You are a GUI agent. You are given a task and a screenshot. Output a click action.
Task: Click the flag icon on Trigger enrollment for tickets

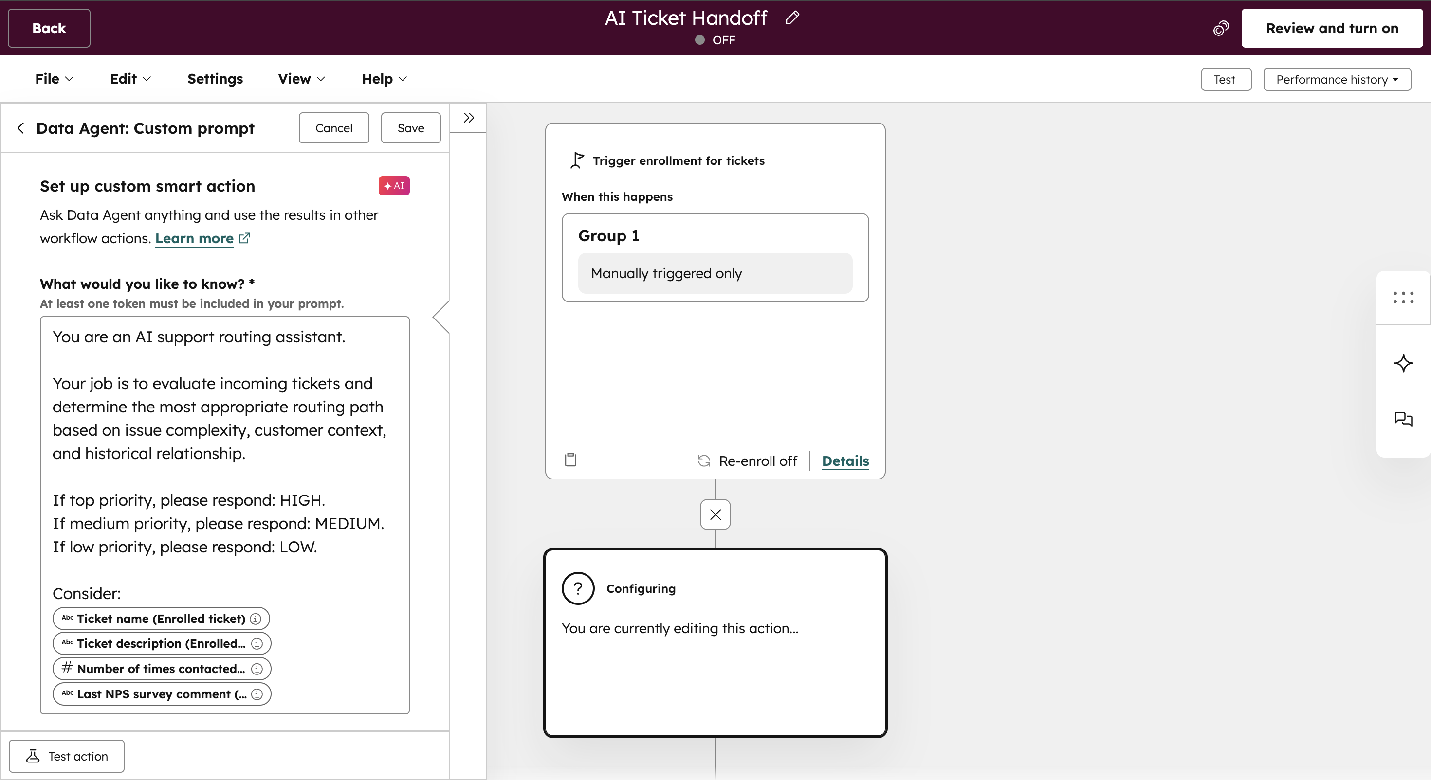point(576,160)
